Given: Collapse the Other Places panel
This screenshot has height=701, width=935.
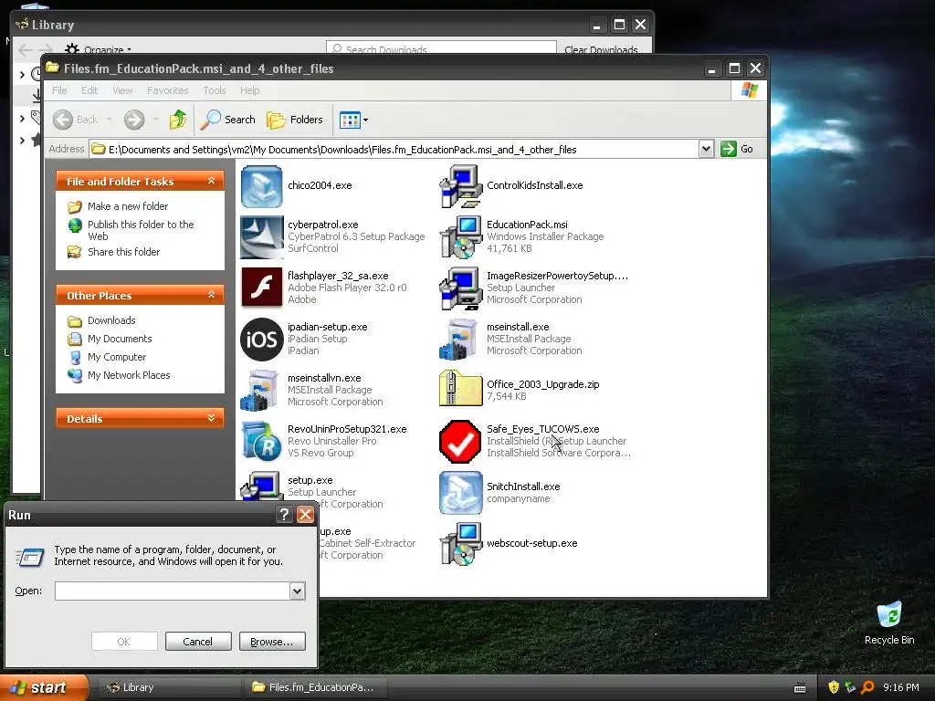Looking at the screenshot, I should pyautogui.click(x=211, y=295).
